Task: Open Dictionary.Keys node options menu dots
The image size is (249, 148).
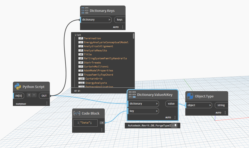Action: 123,27
